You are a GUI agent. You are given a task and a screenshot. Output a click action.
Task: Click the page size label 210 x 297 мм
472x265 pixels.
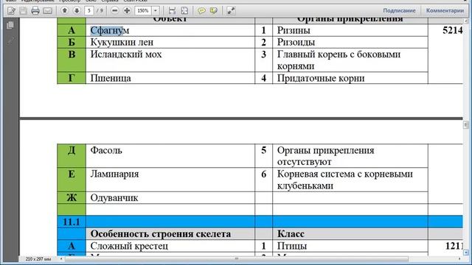38,258
